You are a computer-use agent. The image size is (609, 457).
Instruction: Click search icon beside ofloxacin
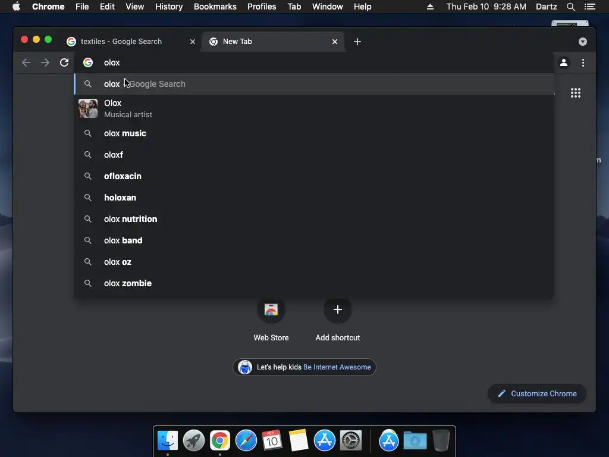[x=88, y=176]
